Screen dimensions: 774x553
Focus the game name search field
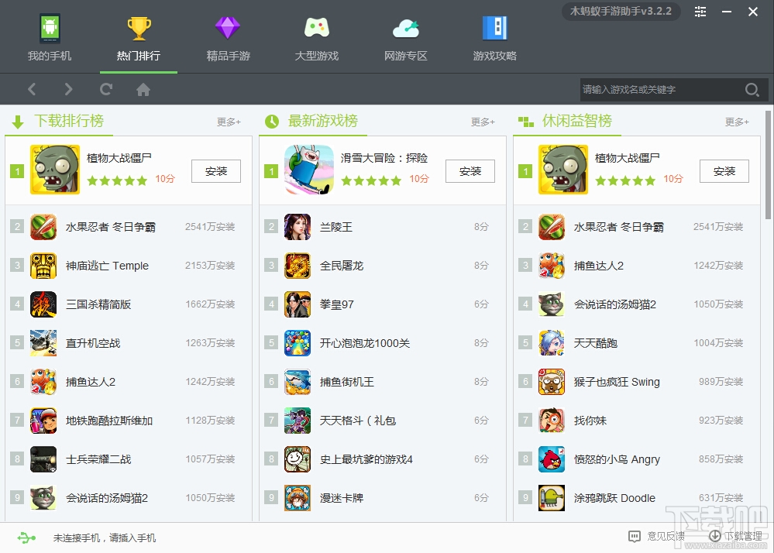tap(662, 90)
